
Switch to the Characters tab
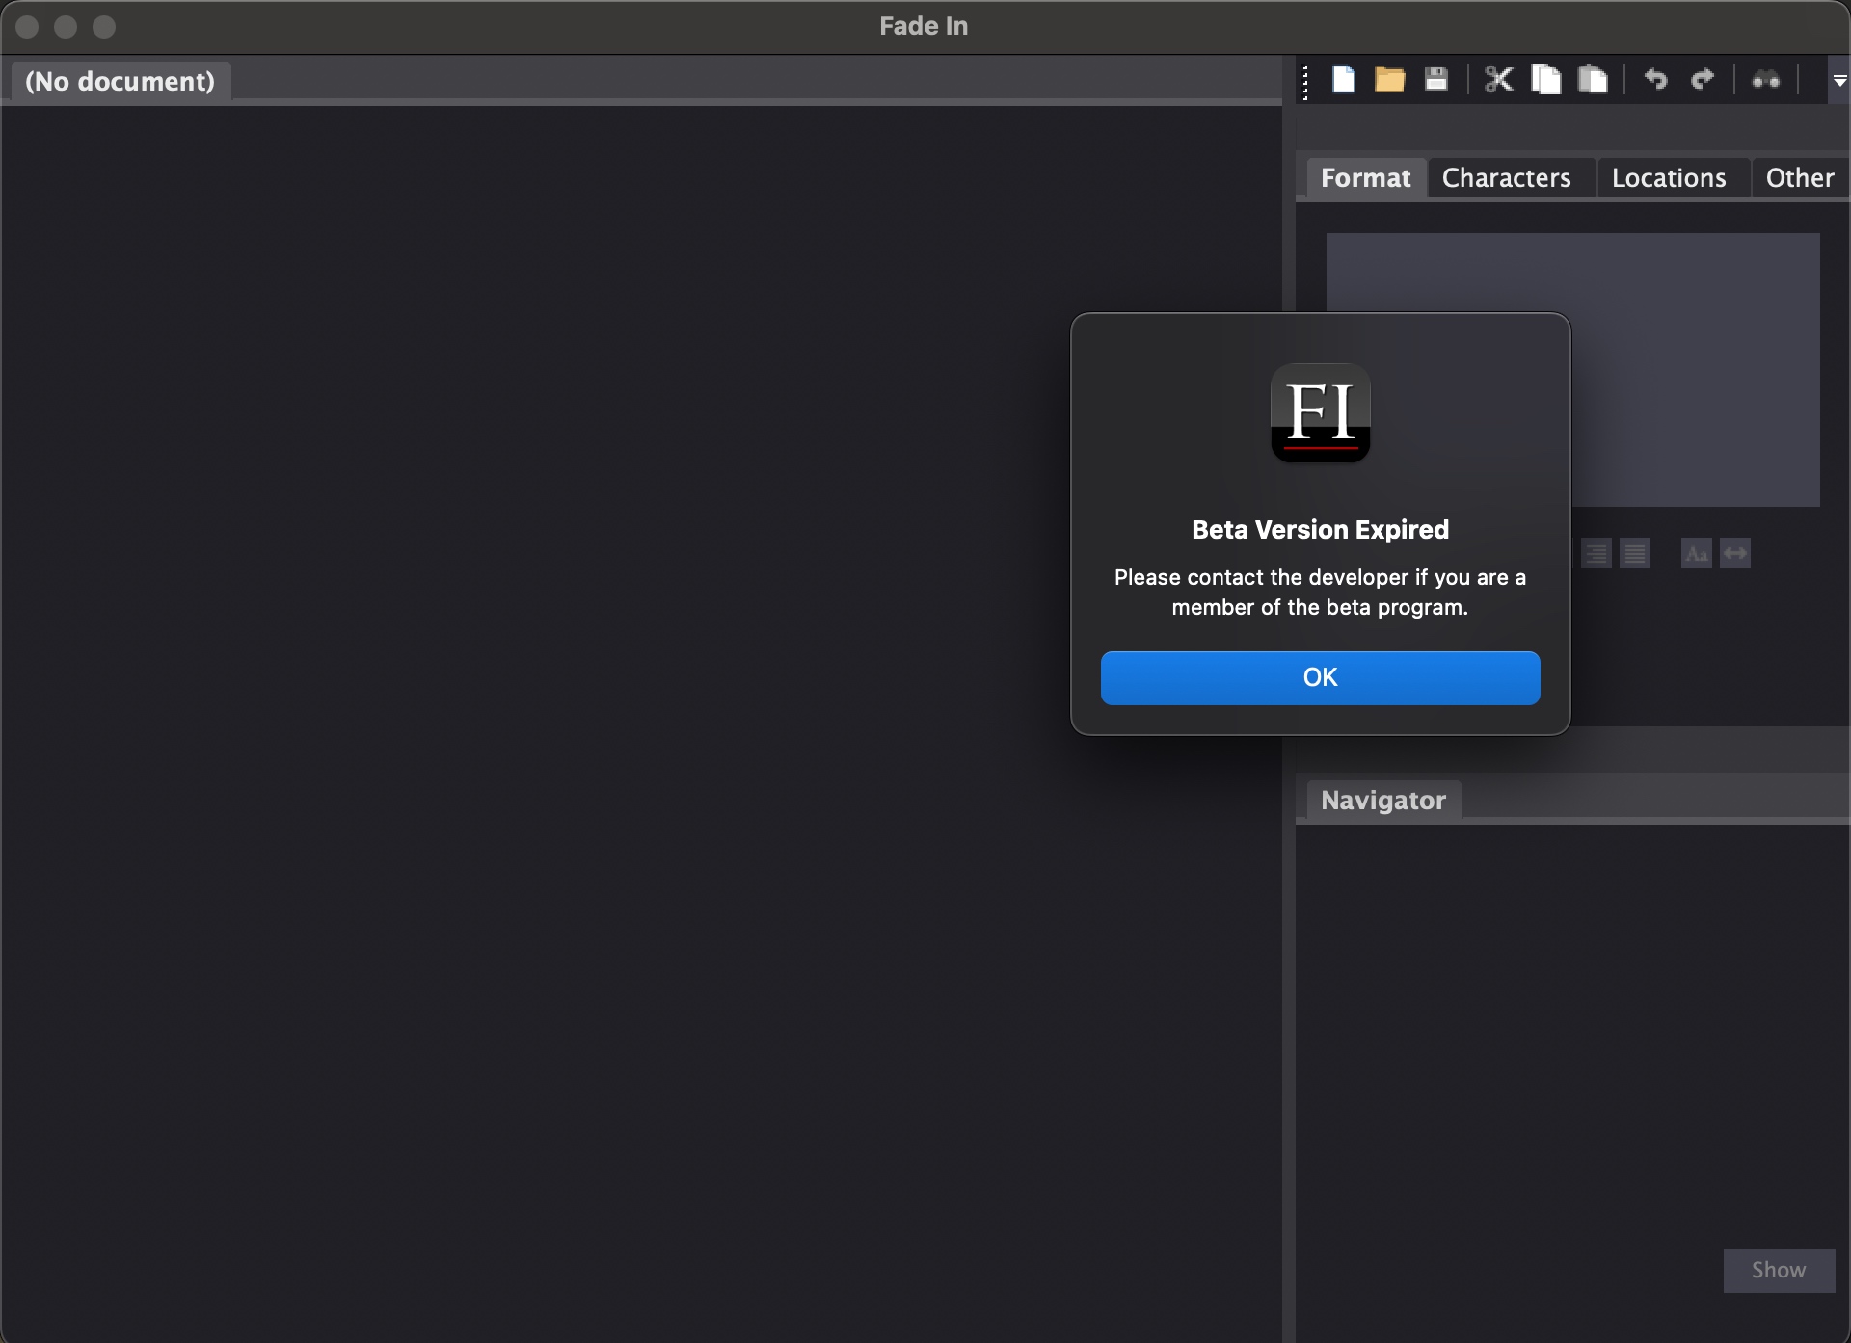(1506, 178)
